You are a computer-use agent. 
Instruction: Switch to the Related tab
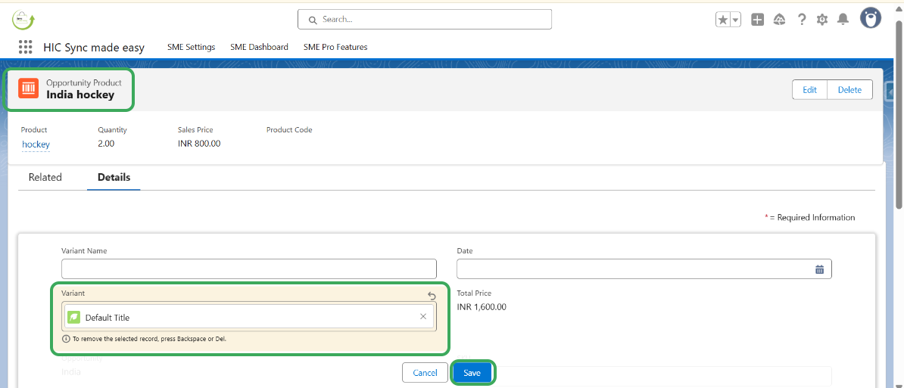tap(45, 177)
